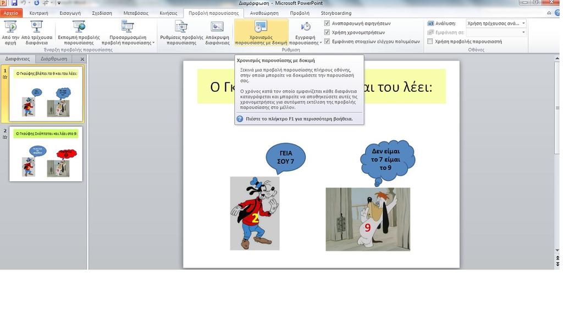Toggle Χρήση χρονομετρήσεων checkbox

327,32
